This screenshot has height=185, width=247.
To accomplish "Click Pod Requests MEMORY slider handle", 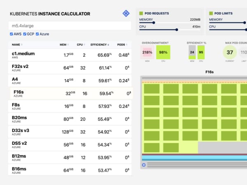I will point(154,23).
